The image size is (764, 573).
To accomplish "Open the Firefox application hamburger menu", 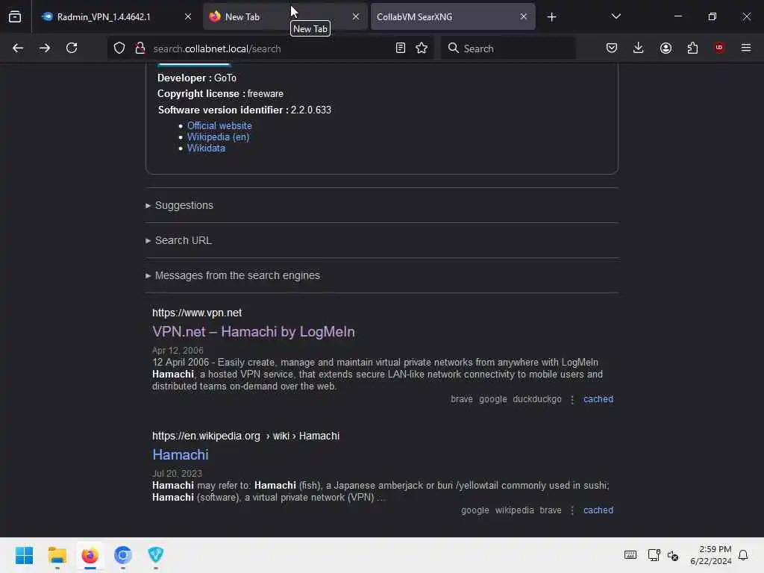I will click(x=746, y=48).
